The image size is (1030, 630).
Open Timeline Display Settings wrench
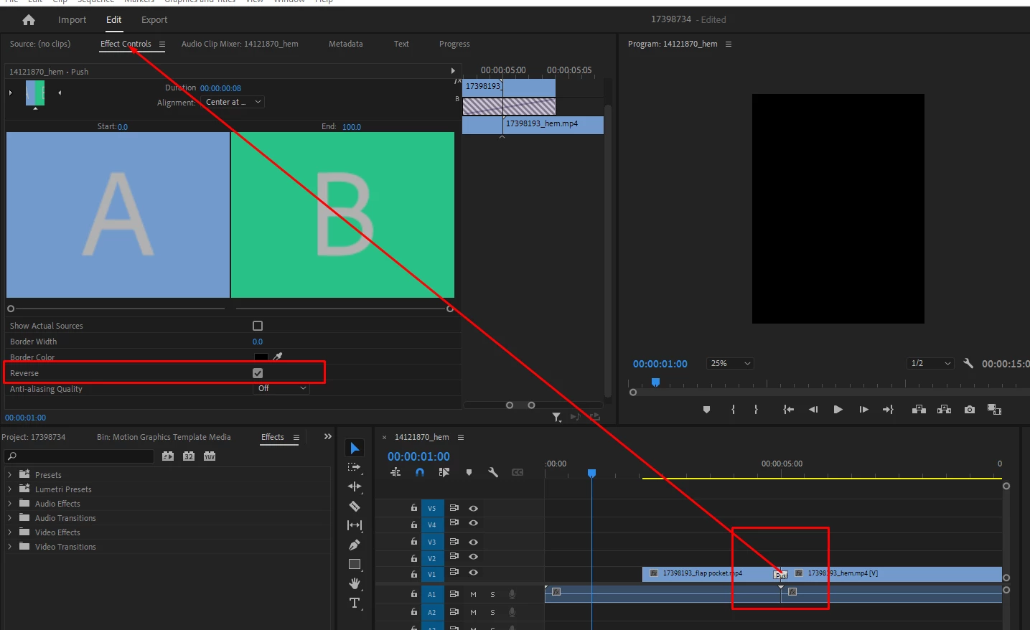click(493, 472)
